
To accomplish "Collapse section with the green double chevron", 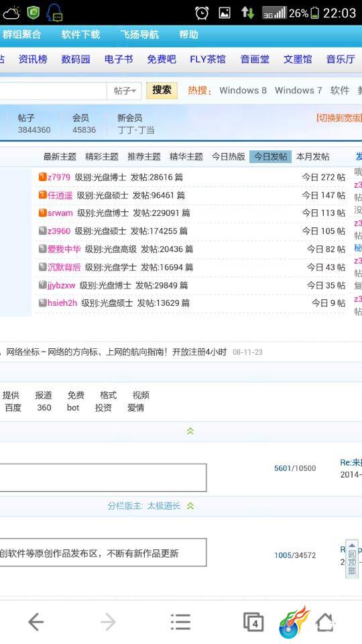I will click(190, 431).
